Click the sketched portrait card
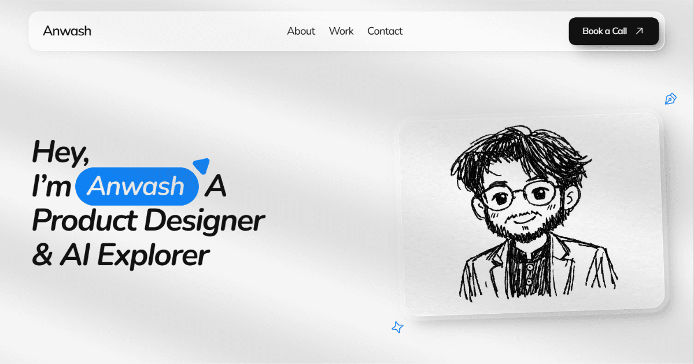Viewport: 694px width, 364px height. tap(530, 214)
